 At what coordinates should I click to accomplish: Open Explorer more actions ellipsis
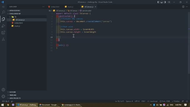(43, 7)
